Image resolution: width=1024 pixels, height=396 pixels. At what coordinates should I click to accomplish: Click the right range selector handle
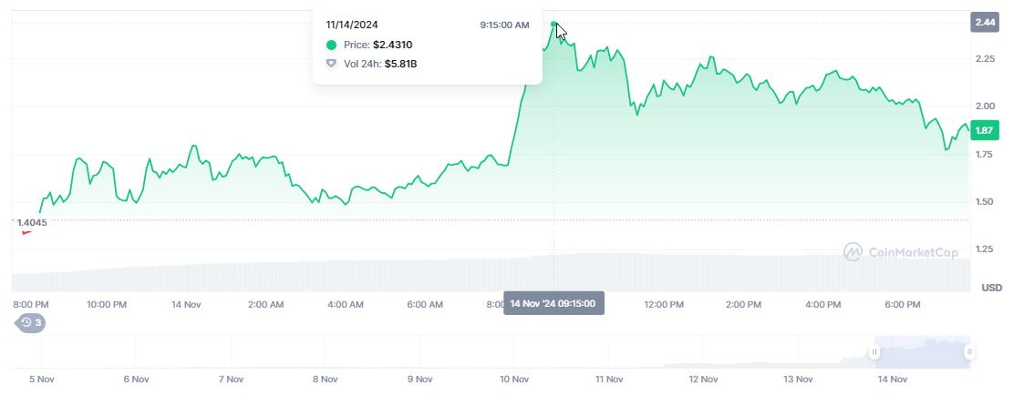(969, 351)
